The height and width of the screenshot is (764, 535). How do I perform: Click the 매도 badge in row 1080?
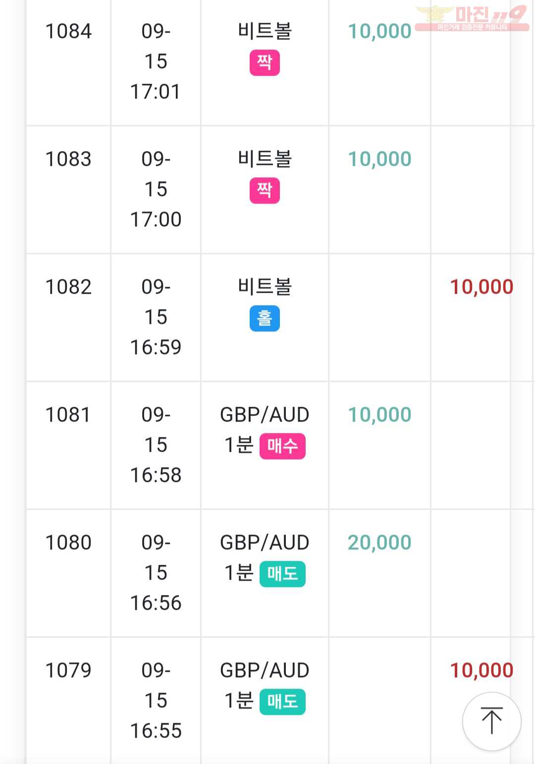[282, 574]
